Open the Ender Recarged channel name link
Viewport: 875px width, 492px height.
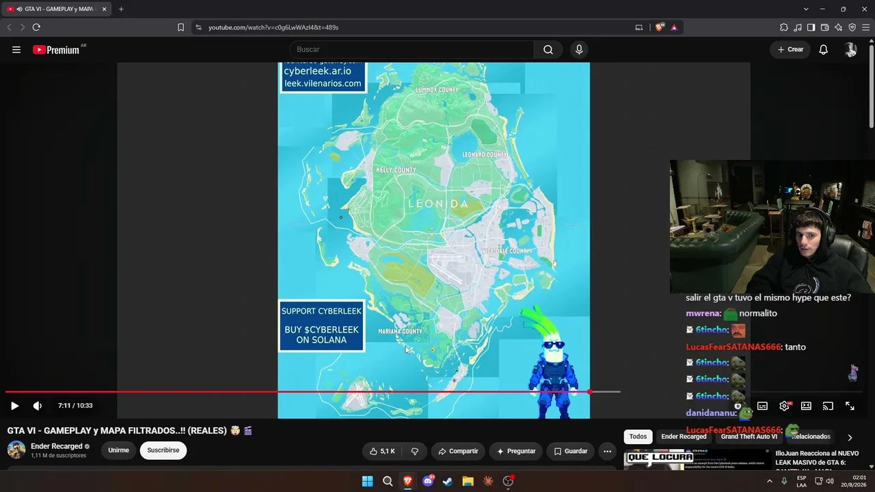[57, 446]
